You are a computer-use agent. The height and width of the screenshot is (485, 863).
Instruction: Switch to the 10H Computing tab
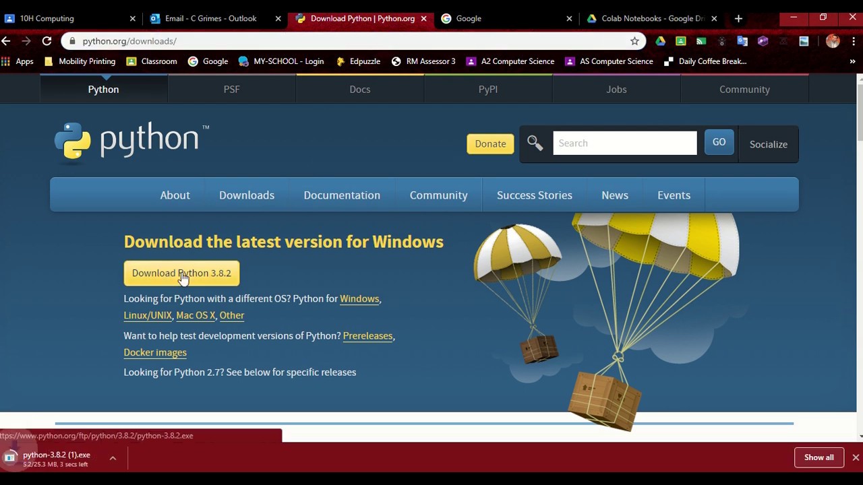pos(70,18)
